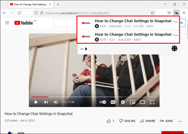This screenshot has height=134, width=188.
Task: Click the SAVE to playlist button
Action: (x=166, y=121)
